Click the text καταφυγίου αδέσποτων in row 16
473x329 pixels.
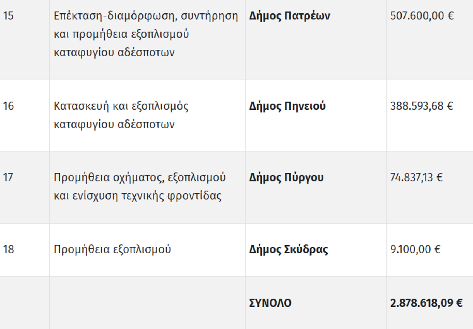[x=114, y=124]
